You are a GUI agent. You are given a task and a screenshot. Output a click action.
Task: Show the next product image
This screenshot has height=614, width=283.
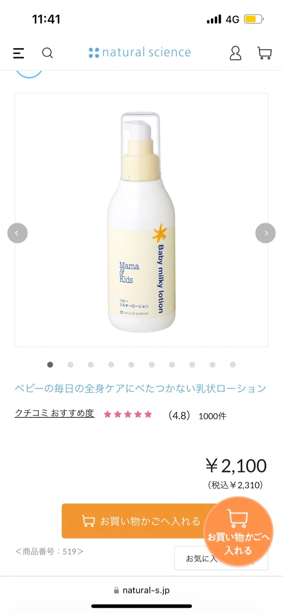[x=266, y=233]
